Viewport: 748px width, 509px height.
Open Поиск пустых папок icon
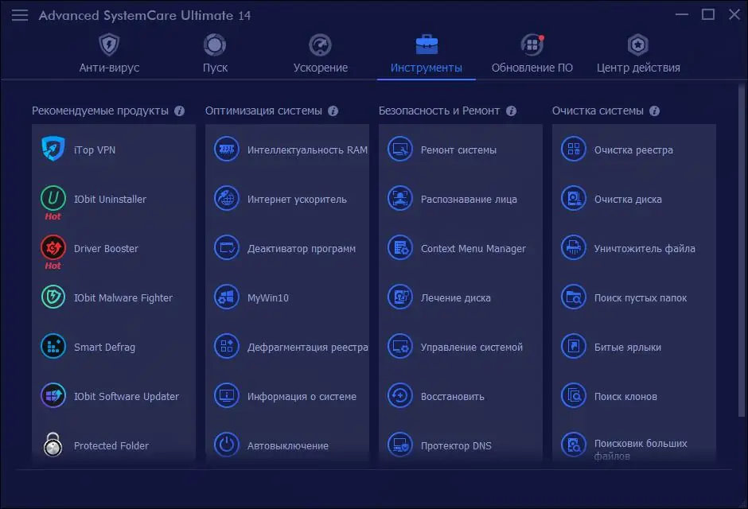(574, 297)
